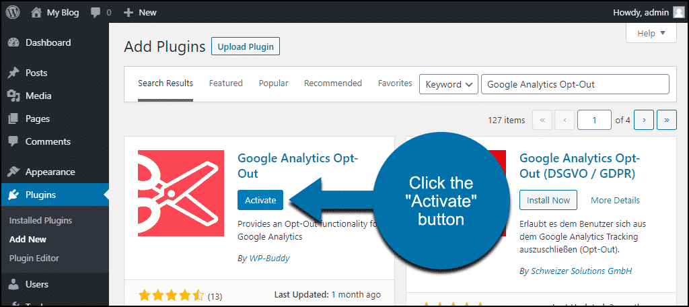
Task: Click the plugin search input field
Action: coord(575,84)
